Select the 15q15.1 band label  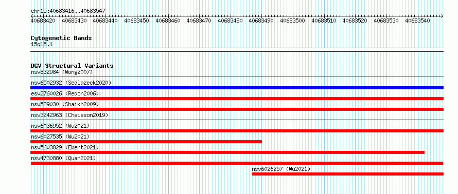tap(42, 44)
